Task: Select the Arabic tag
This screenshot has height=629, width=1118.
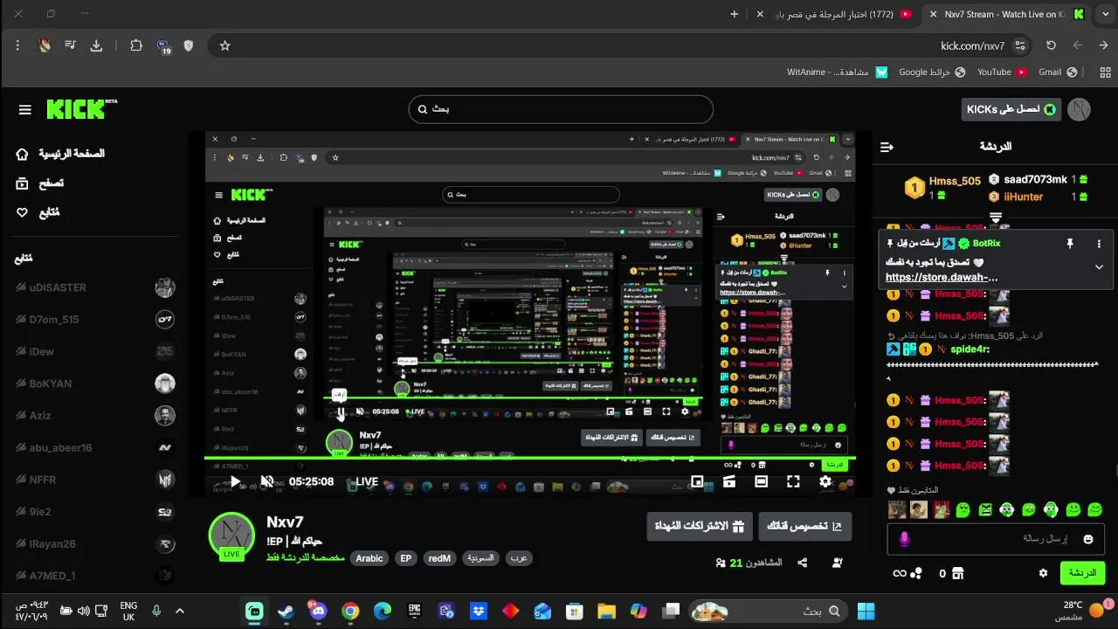Action: click(369, 558)
